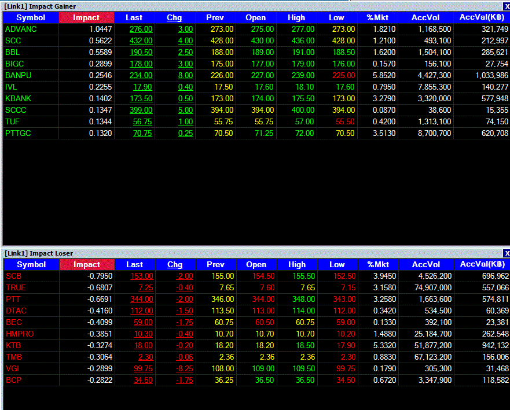Select the BEC symbol
This screenshot has width=510, height=410.
coord(14,322)
